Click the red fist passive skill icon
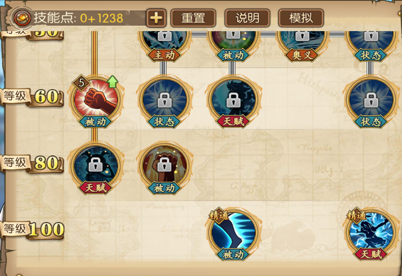Screen dimensions: 402x276 tap(96, 98)
